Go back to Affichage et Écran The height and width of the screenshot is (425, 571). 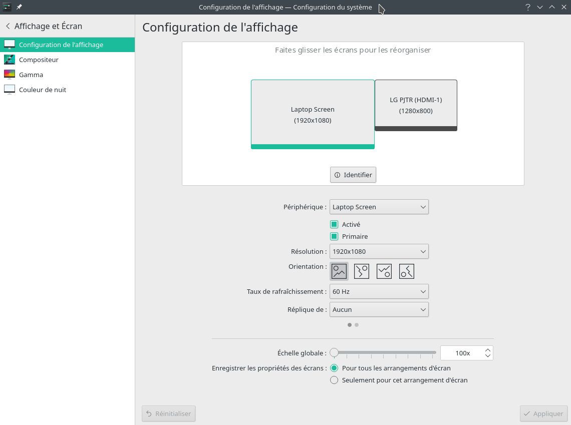[43, 26]
